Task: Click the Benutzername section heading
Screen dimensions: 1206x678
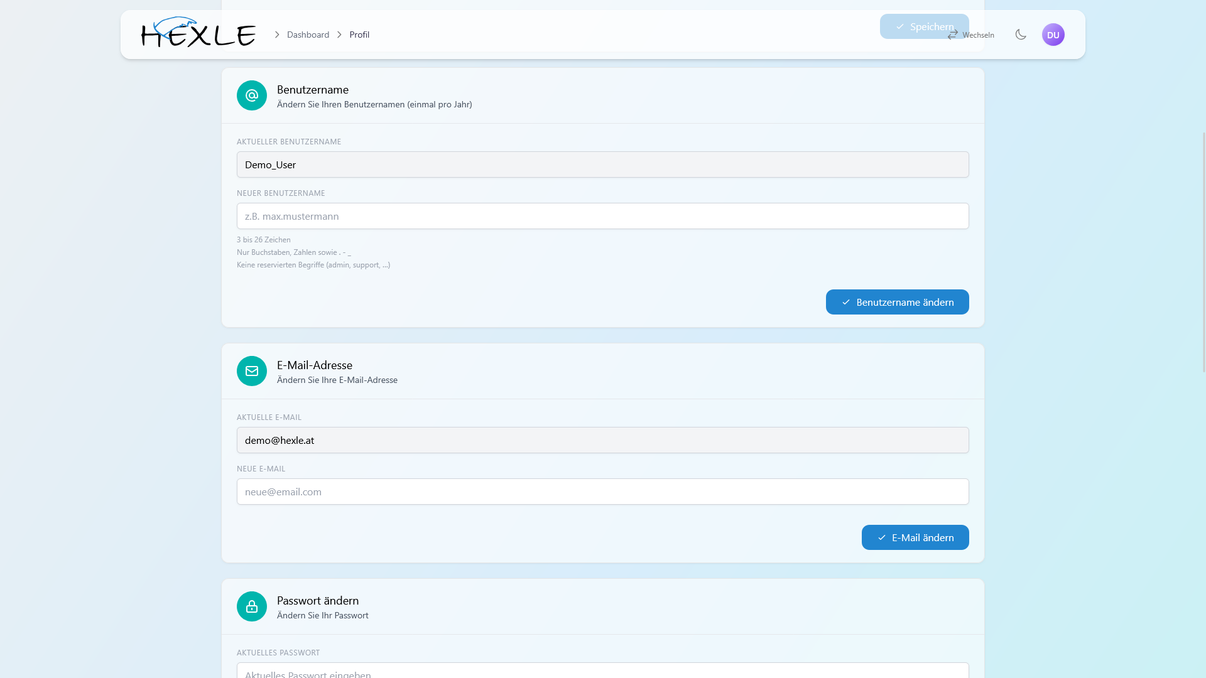Action: point(313,90)
